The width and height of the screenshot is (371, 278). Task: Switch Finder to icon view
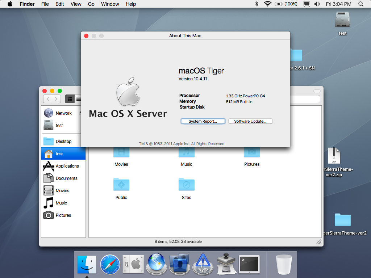[x=70, y=99]
